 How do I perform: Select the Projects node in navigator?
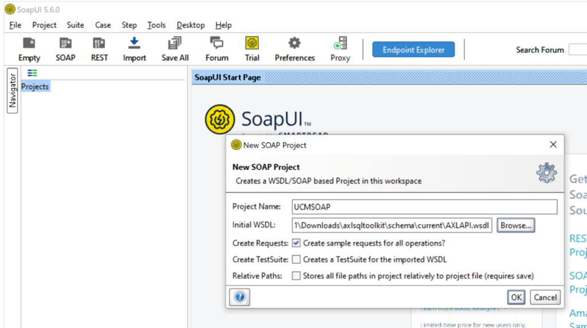point(35,87)
